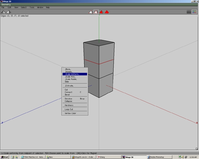Click first system tray icon
This screenshot has height=159, width=199.
click(x=180, y=157)
